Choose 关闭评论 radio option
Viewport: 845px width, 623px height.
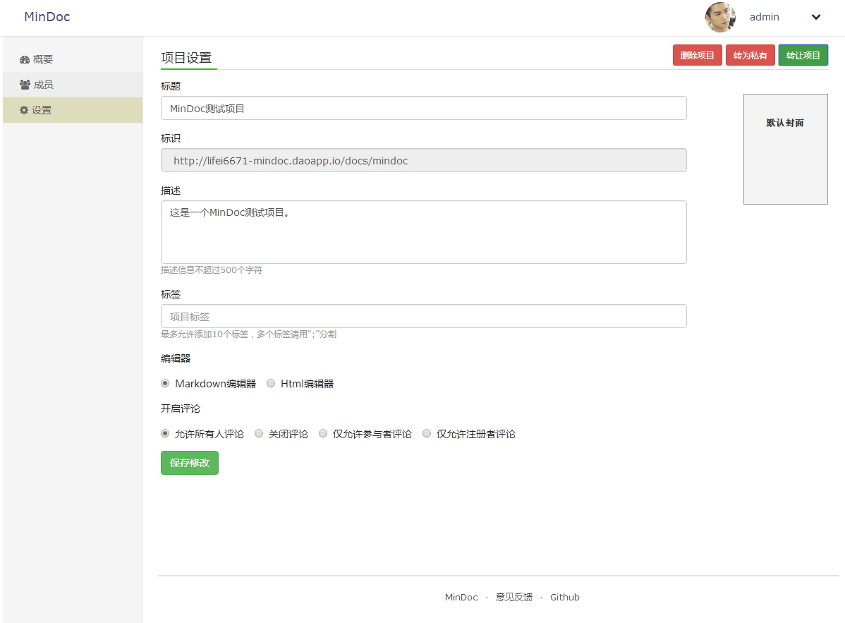(x=259, y=434)
